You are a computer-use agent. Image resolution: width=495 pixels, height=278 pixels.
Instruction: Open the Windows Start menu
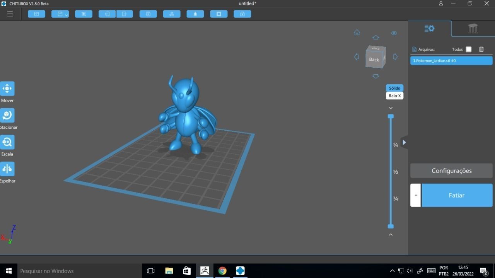(x=9, y=271)
